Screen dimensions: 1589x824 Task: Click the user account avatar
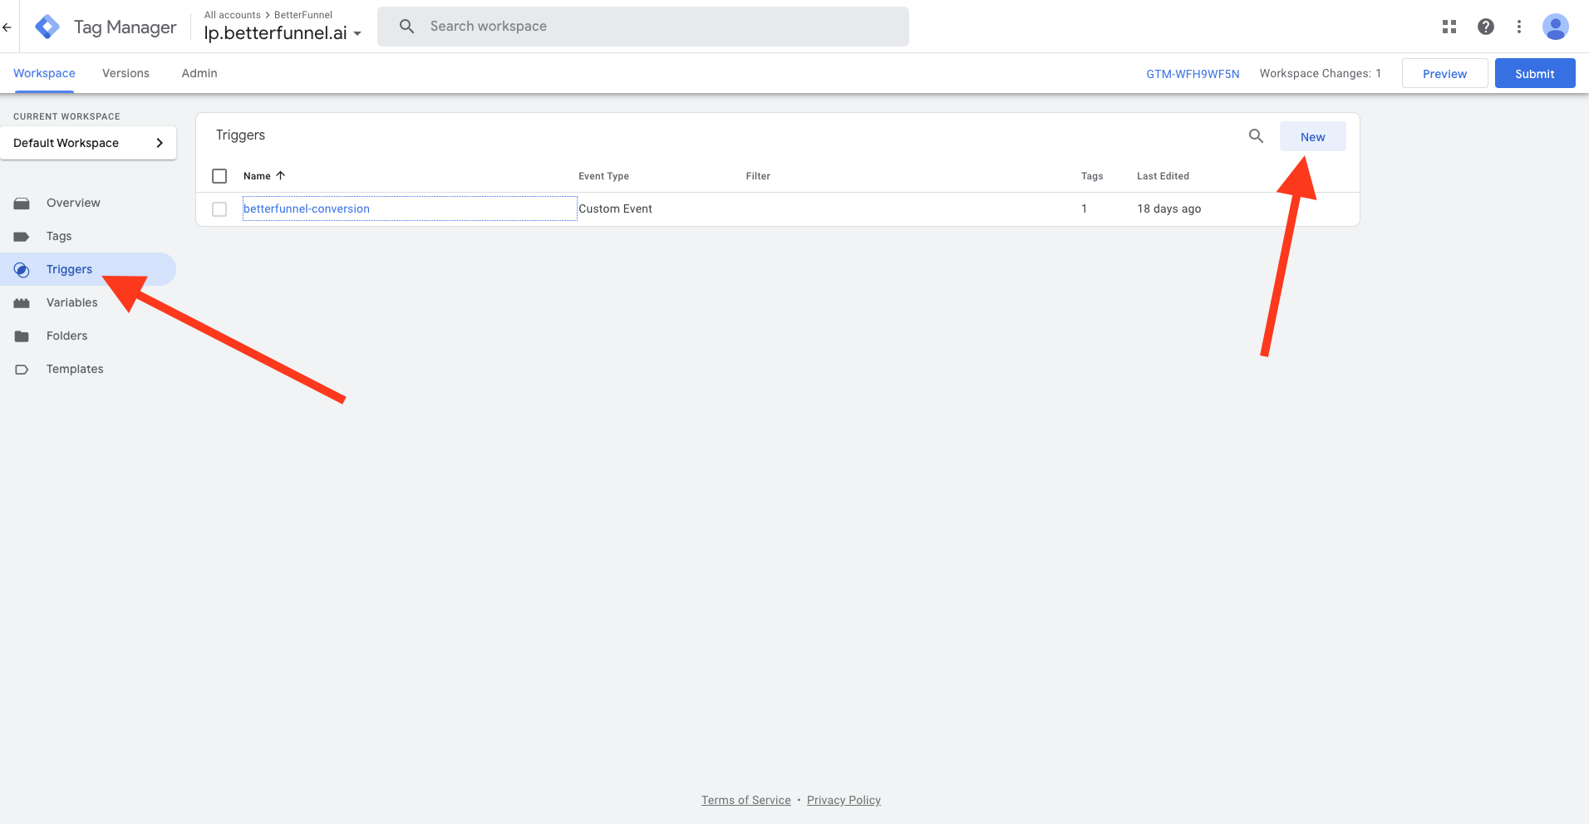tap(1555, 27)
